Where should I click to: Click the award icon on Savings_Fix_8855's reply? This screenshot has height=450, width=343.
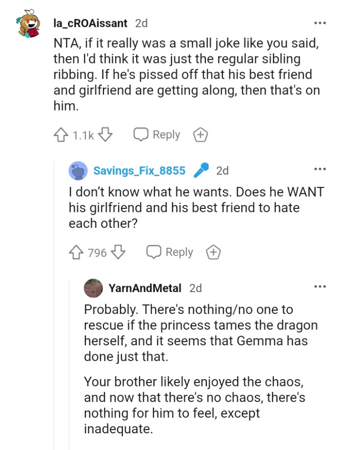point(213,252)
